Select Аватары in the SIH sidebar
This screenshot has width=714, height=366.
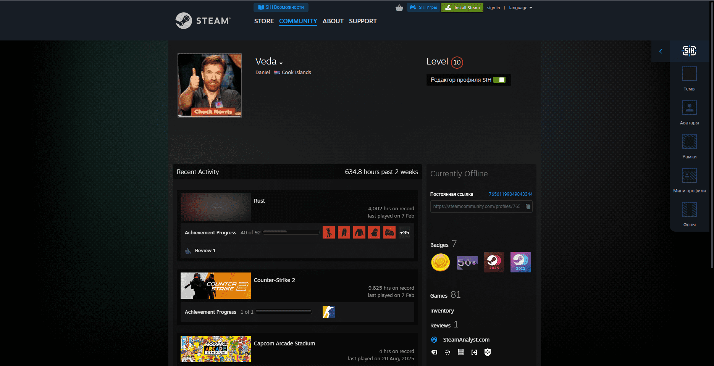coord(689,112)
